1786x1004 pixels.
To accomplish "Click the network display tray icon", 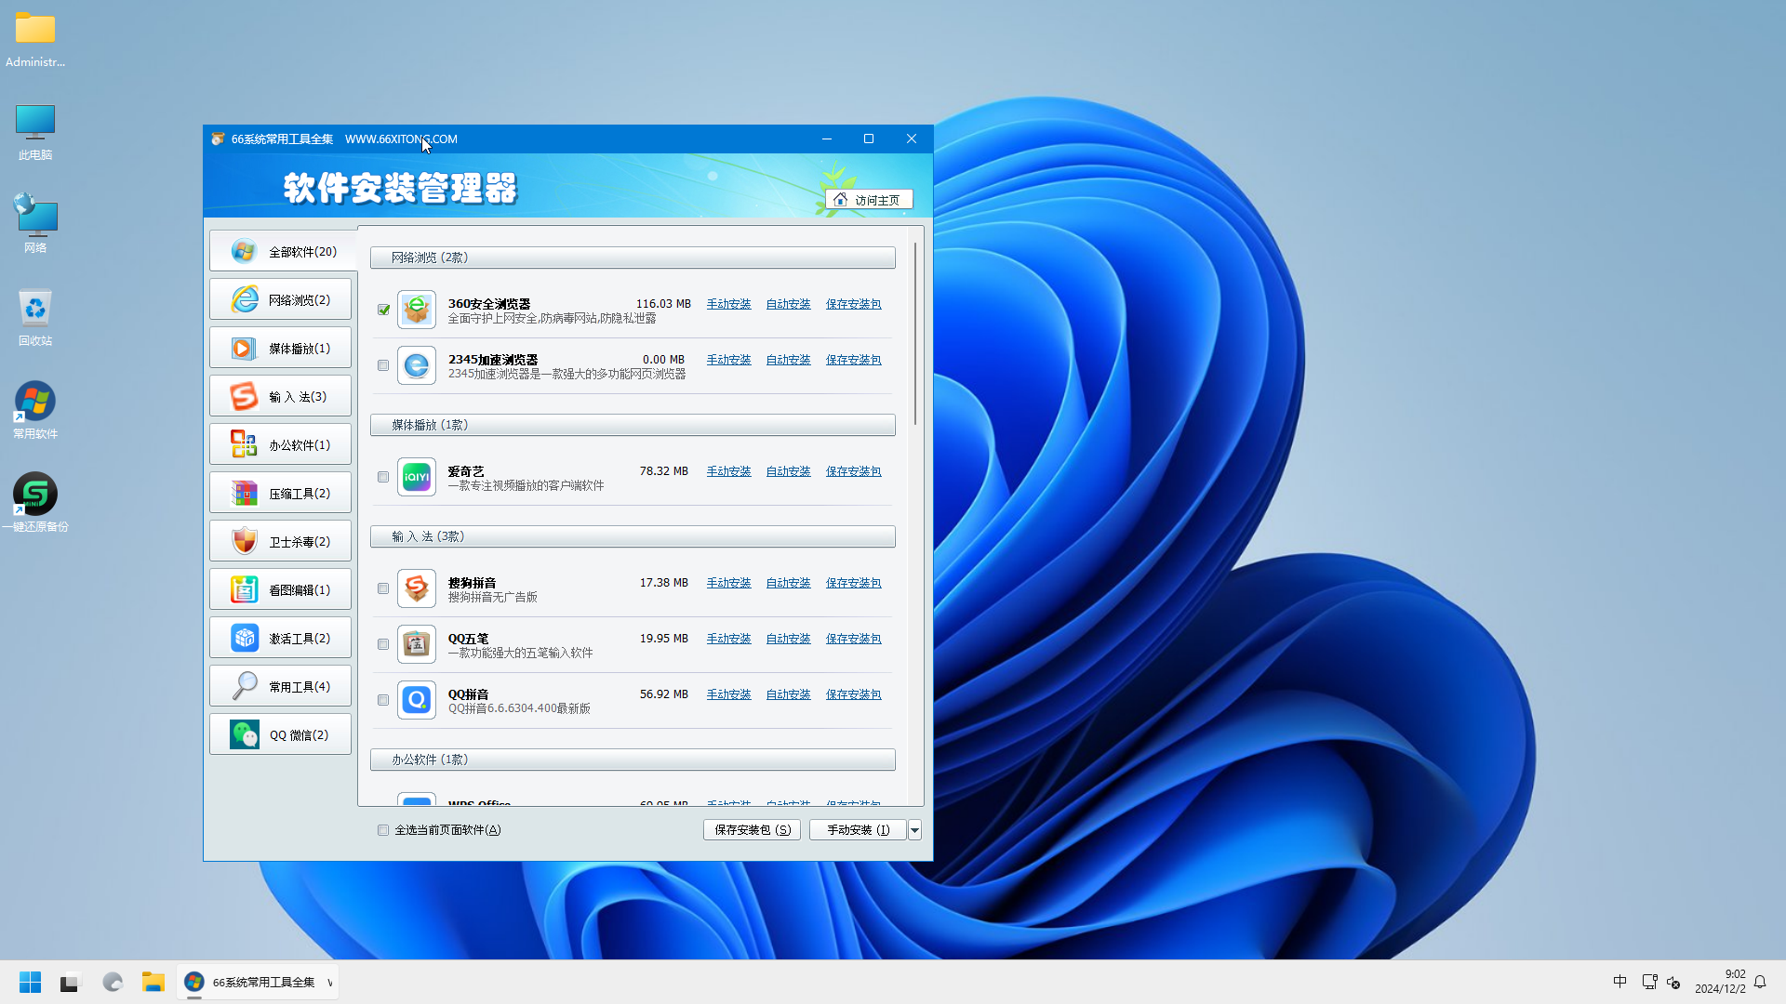I will (1649, 982).
